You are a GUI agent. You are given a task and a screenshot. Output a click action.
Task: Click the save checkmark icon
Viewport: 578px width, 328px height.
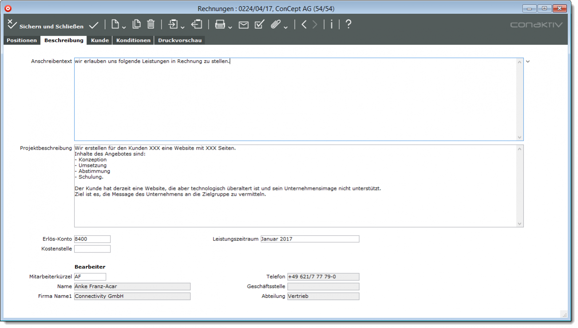point(94,25)
